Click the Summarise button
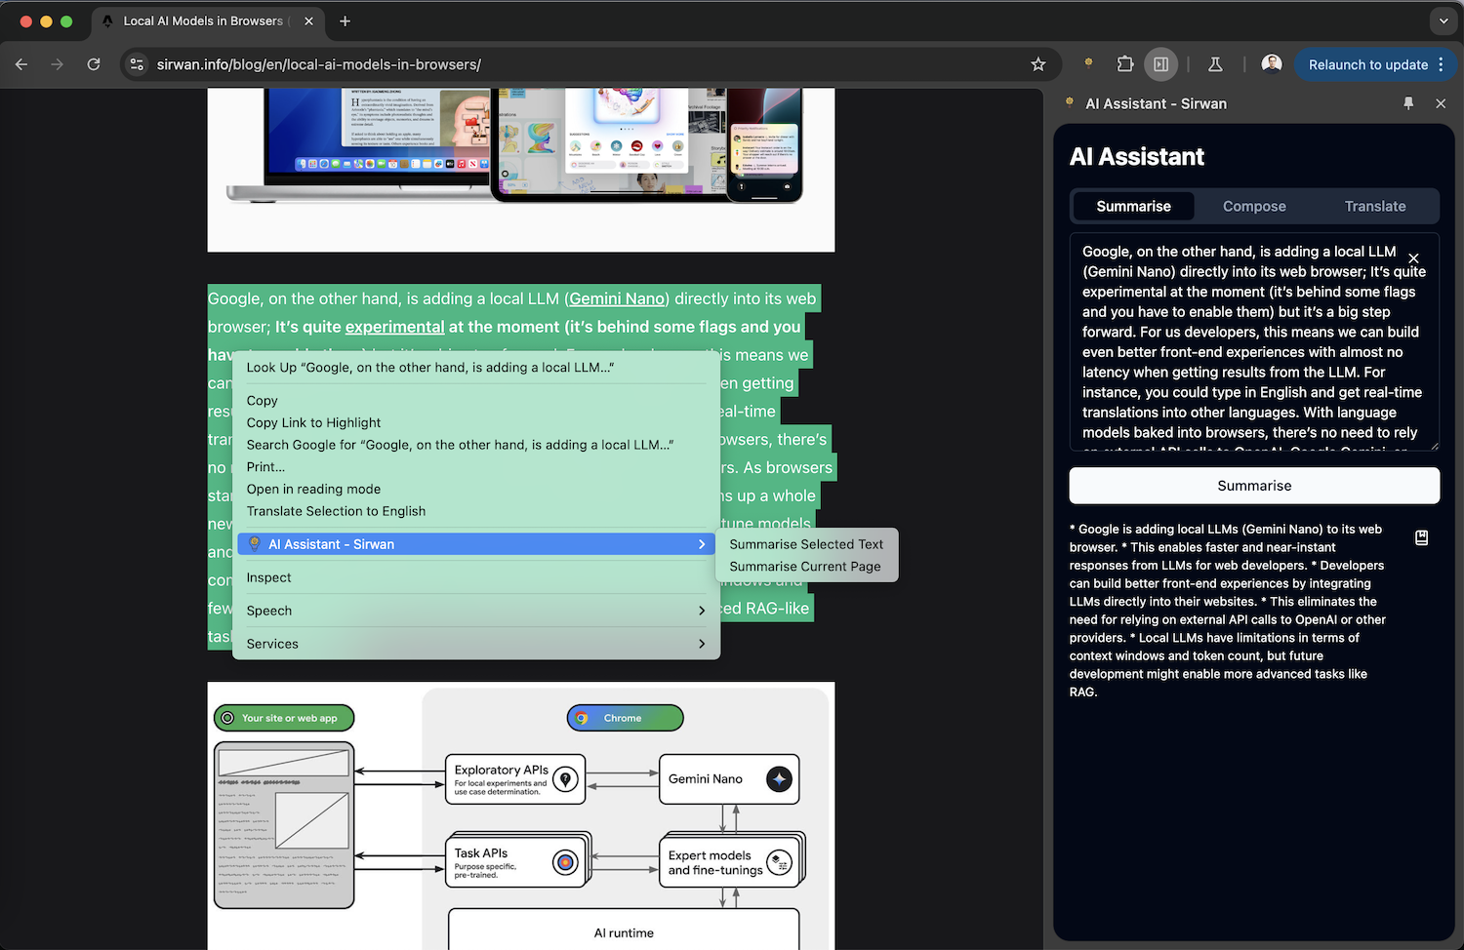The width and height of the screenshot is (1464, 950). [x=1254, y=486]
